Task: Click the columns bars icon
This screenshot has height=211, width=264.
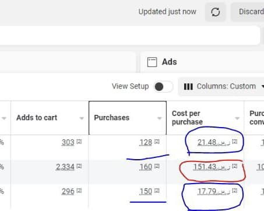Action: [x=188, y=87]
